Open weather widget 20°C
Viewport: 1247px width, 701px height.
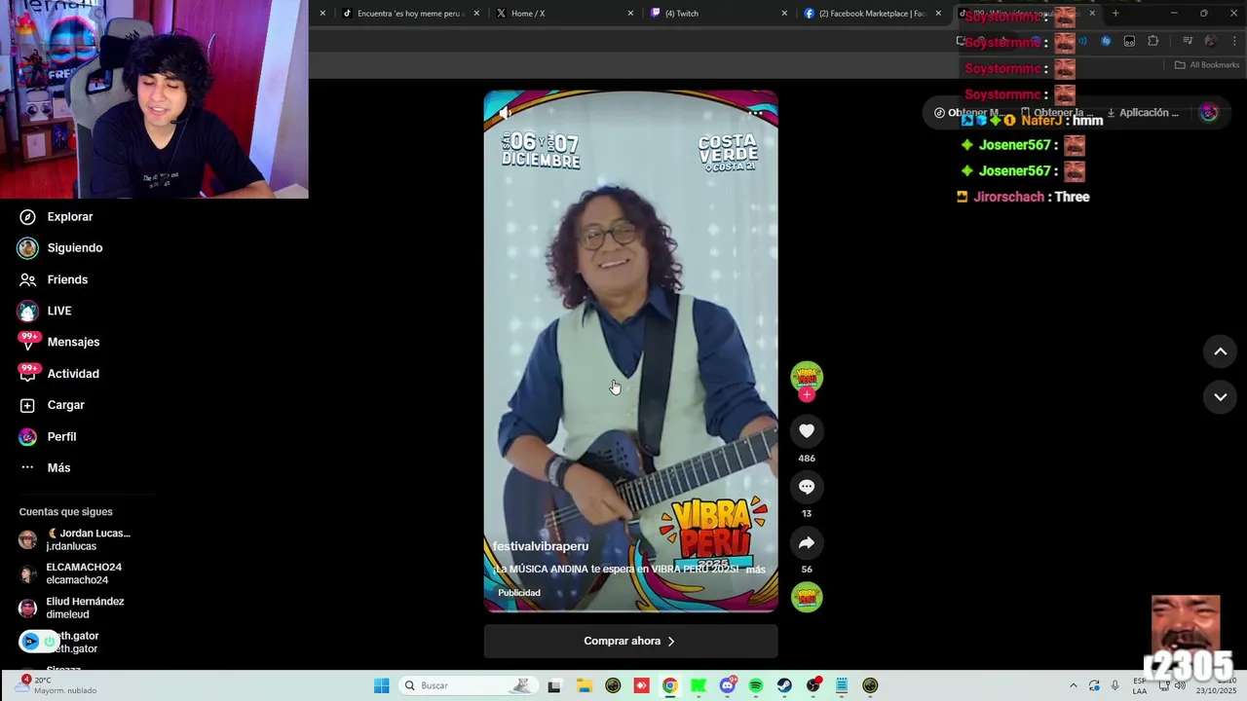pos(57,685)
